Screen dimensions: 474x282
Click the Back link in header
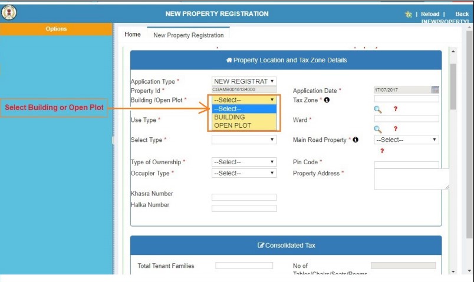coord(462,14)
